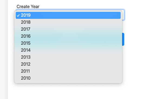Choose the year immediately after 2015
The height and width of the screenshot is (99, 144).
[68, 36]
